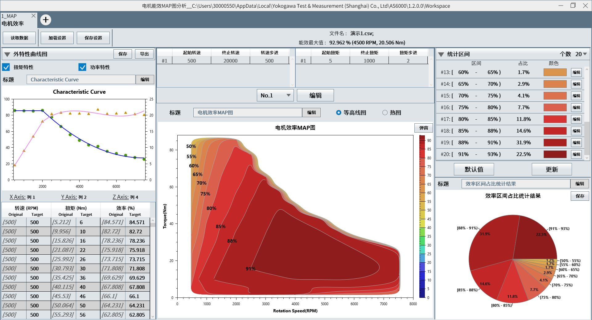The width and height of the screenshot is (592, 320).
Task: Open the 个数 20 dropdown
Action: pyautogui.click(x=581, y=54)
